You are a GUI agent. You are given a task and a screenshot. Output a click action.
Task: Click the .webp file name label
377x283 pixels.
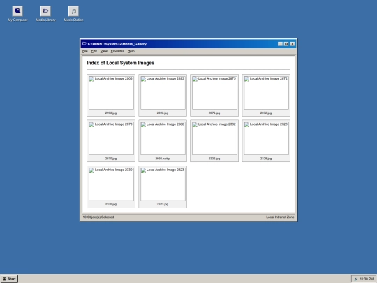click(163, 159)
